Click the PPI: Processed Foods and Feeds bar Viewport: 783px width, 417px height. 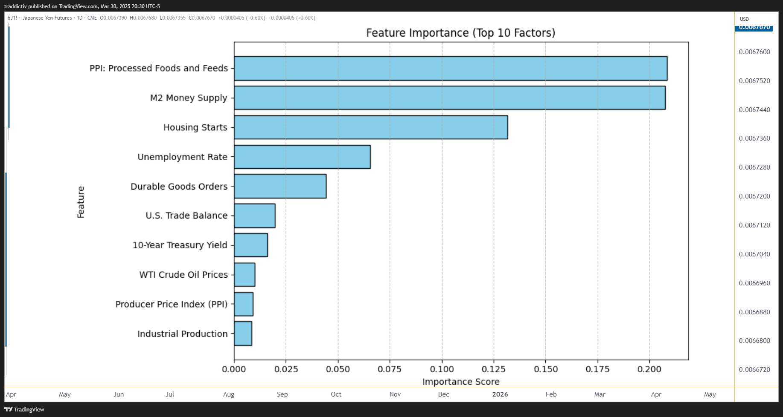(451, 68)
